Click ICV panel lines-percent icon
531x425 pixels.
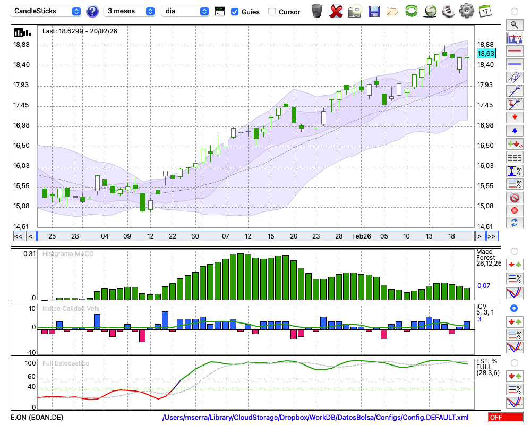(x=515, y=335)
